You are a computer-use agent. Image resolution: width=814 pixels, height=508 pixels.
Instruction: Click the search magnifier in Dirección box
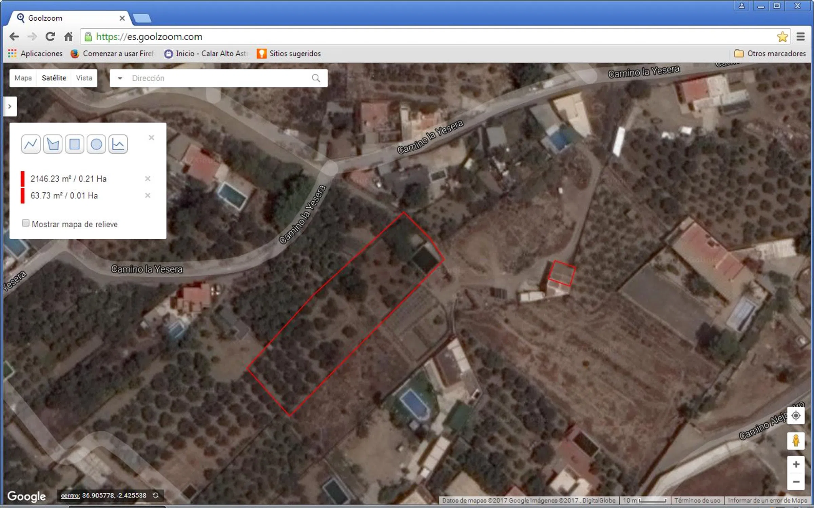coord(316,78)
